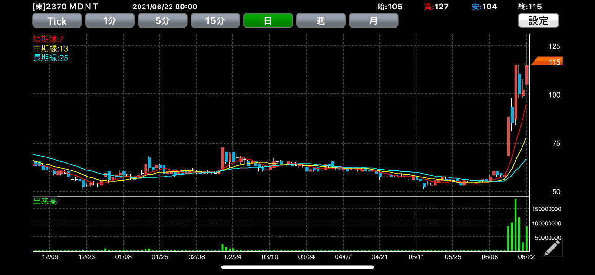
Task: Tap the 短期線:7 moving average label
Action: pos(48,39)
